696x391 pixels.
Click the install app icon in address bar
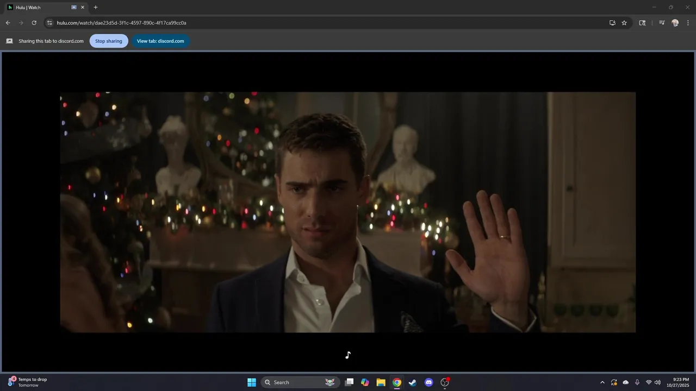(612, 23)
